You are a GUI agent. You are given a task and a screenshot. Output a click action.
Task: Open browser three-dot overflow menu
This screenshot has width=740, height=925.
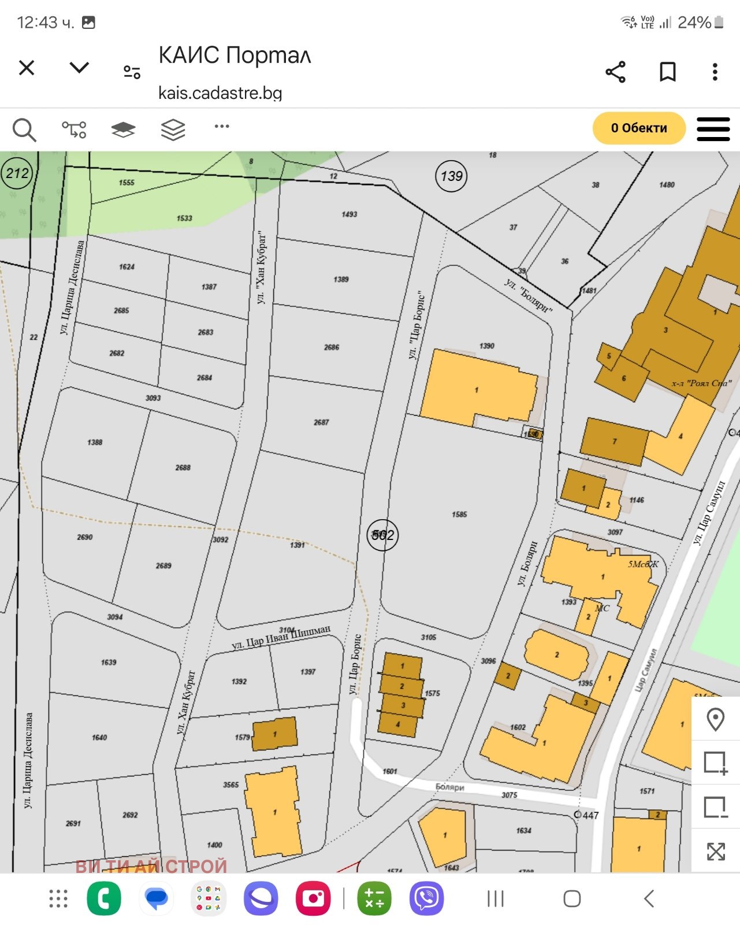[x=715, y=72]
